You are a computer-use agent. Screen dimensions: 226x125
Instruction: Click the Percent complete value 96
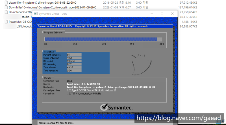point(74,55)
